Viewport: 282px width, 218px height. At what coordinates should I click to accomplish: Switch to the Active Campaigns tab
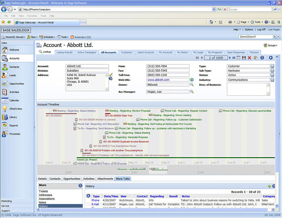(x=87, y=52)
